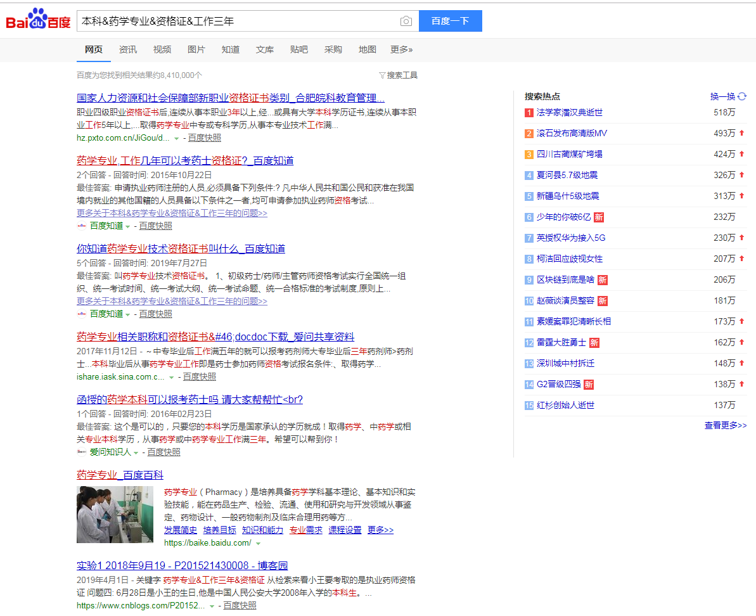Screen dimensions: 756x616
Task: Click the 新 badge beside 雷霆大胜勇士
Action: click(x=594, y=343)
